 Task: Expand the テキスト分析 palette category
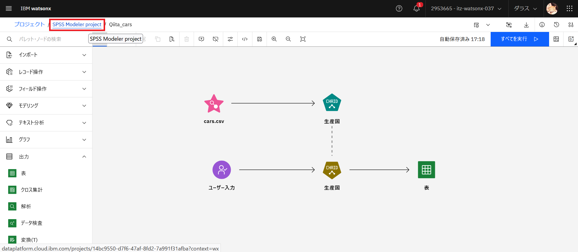tap(46, 123)
